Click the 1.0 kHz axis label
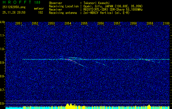The height and width of the screenshot is (109, 172). [2, 49]
